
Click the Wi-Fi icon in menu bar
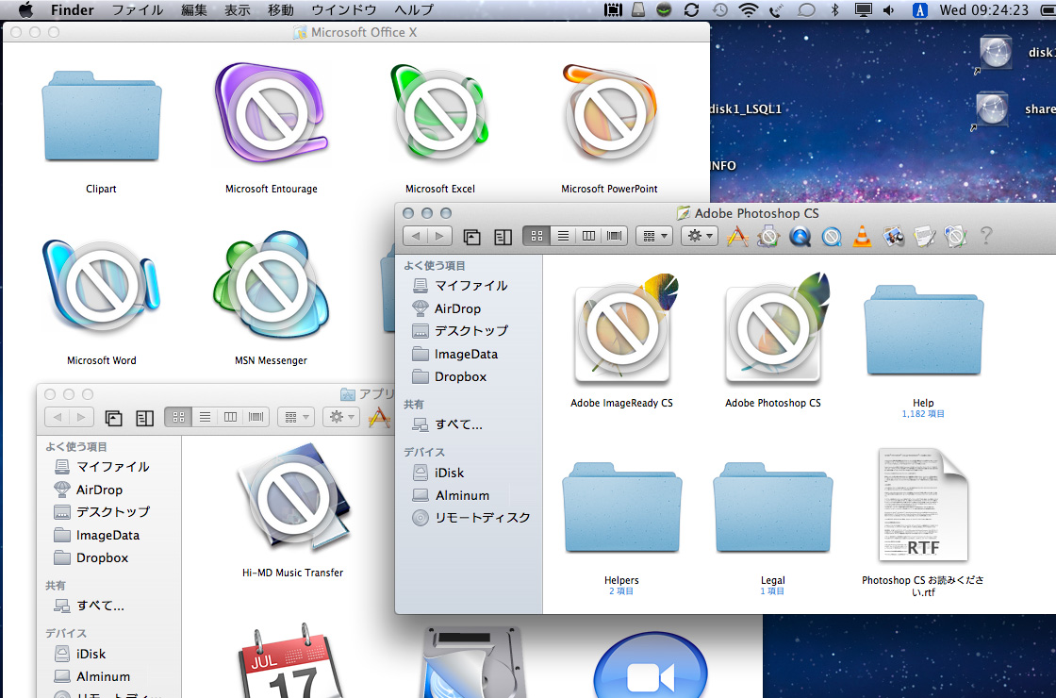748,10
